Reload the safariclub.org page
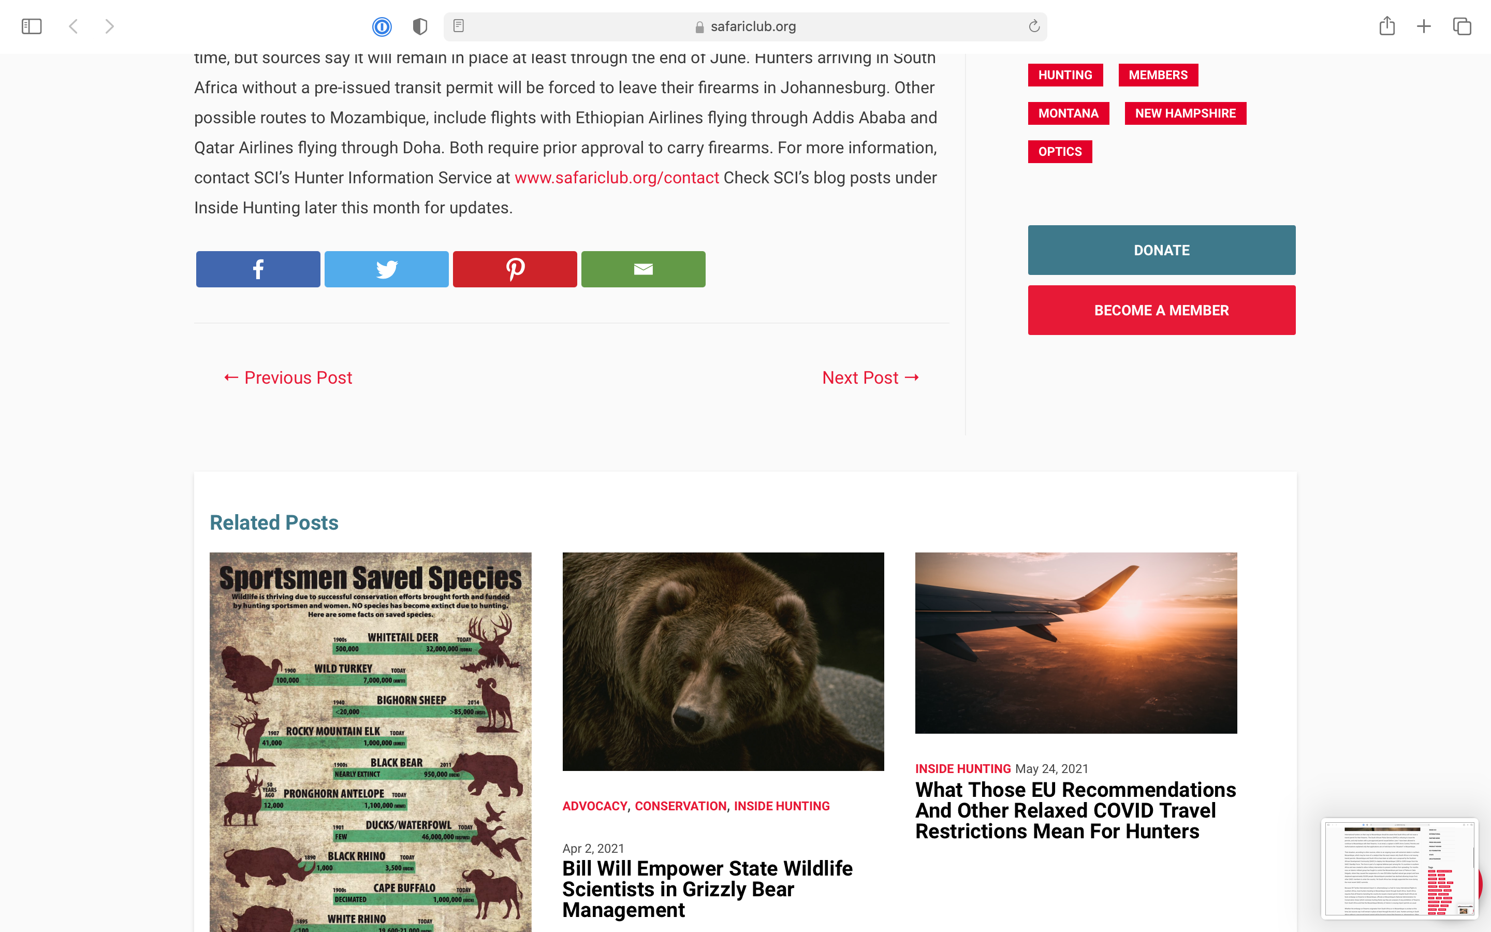1491x932 pixels. point(1034,26)
